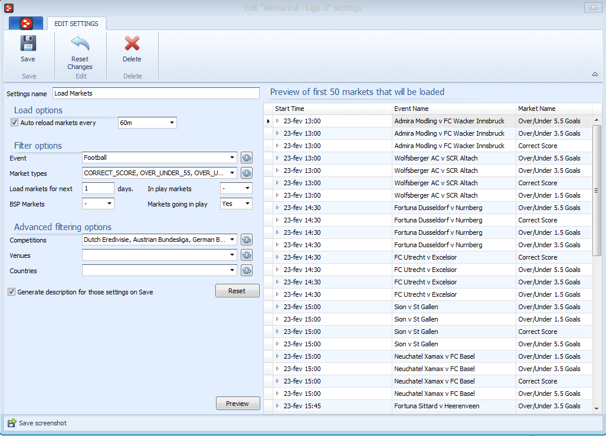Select the Admira Modling Correct Score row

point(427,146)
